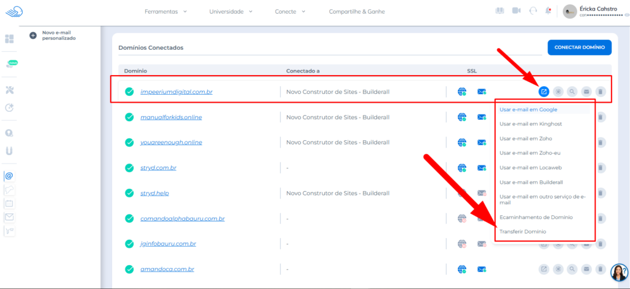Click the email envelope icon for amandoca.com.br row actions
Image resolution: width=630 pixels, height=289 pixels.
point(586,269)
